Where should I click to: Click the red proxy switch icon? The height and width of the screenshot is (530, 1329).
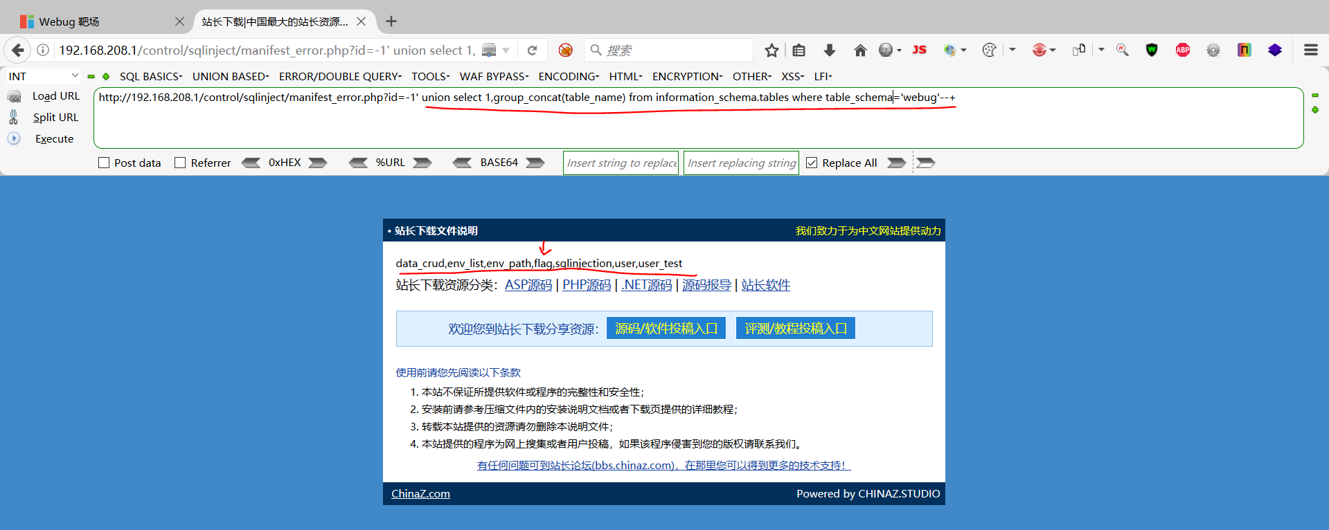coord(1039,50)
